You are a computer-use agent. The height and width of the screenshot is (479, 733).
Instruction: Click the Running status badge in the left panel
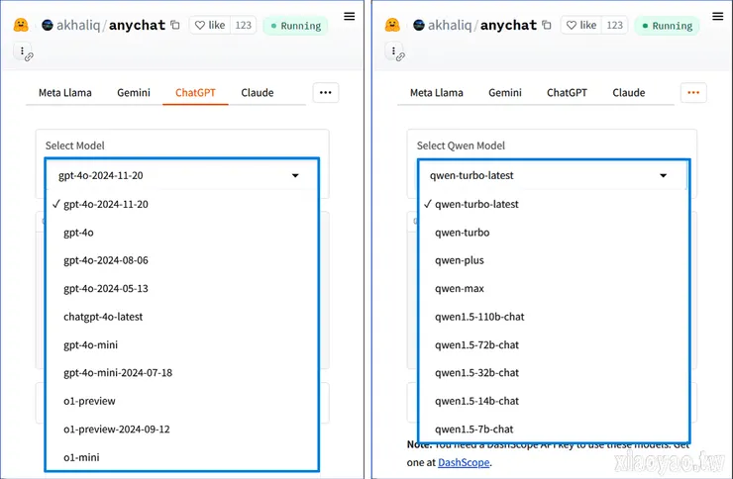tap(295, 26)
